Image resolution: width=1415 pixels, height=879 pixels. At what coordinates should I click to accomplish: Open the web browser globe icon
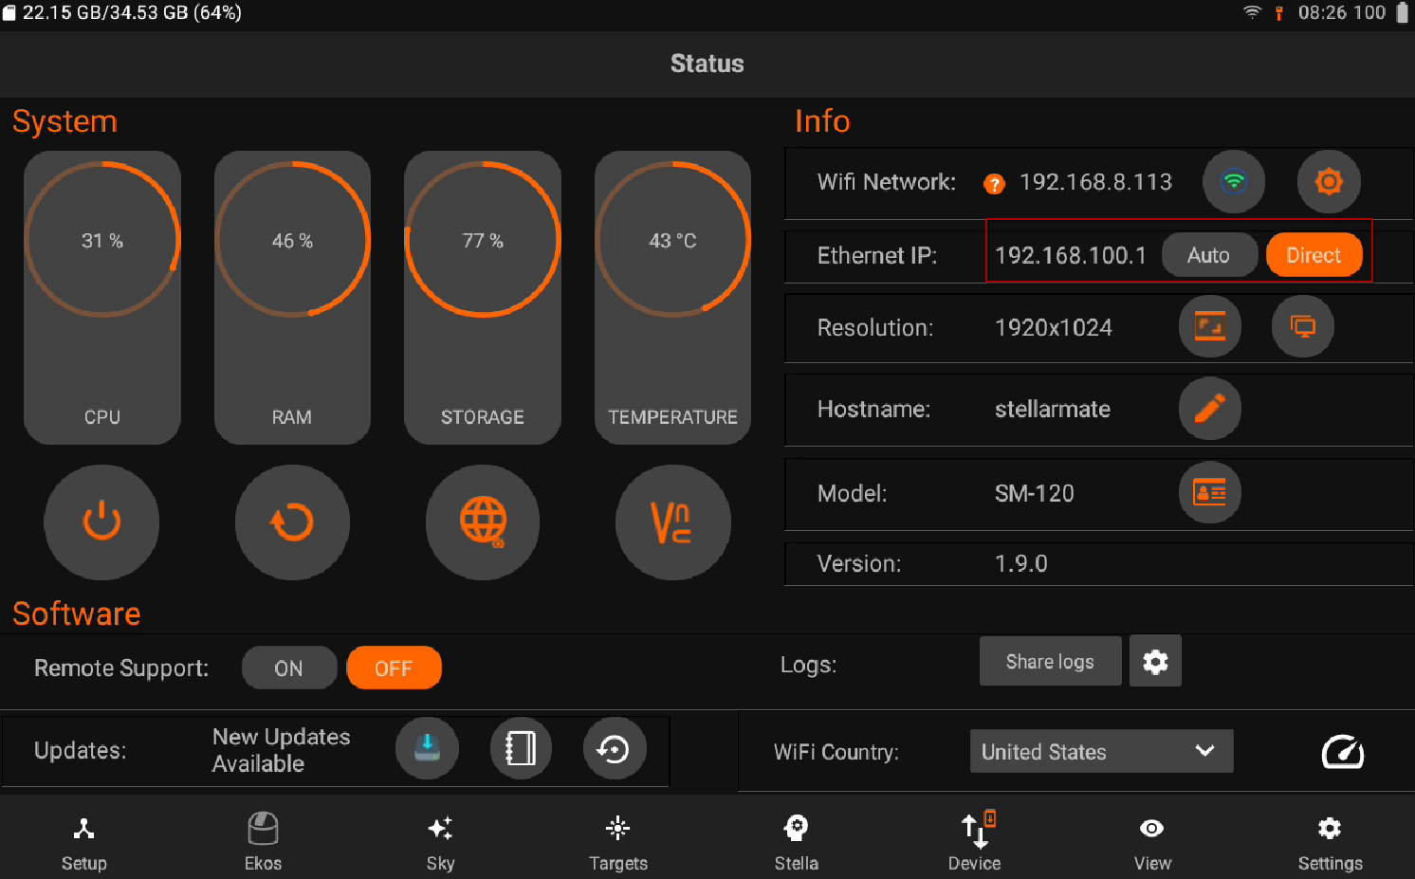click(x=483, y=522)
